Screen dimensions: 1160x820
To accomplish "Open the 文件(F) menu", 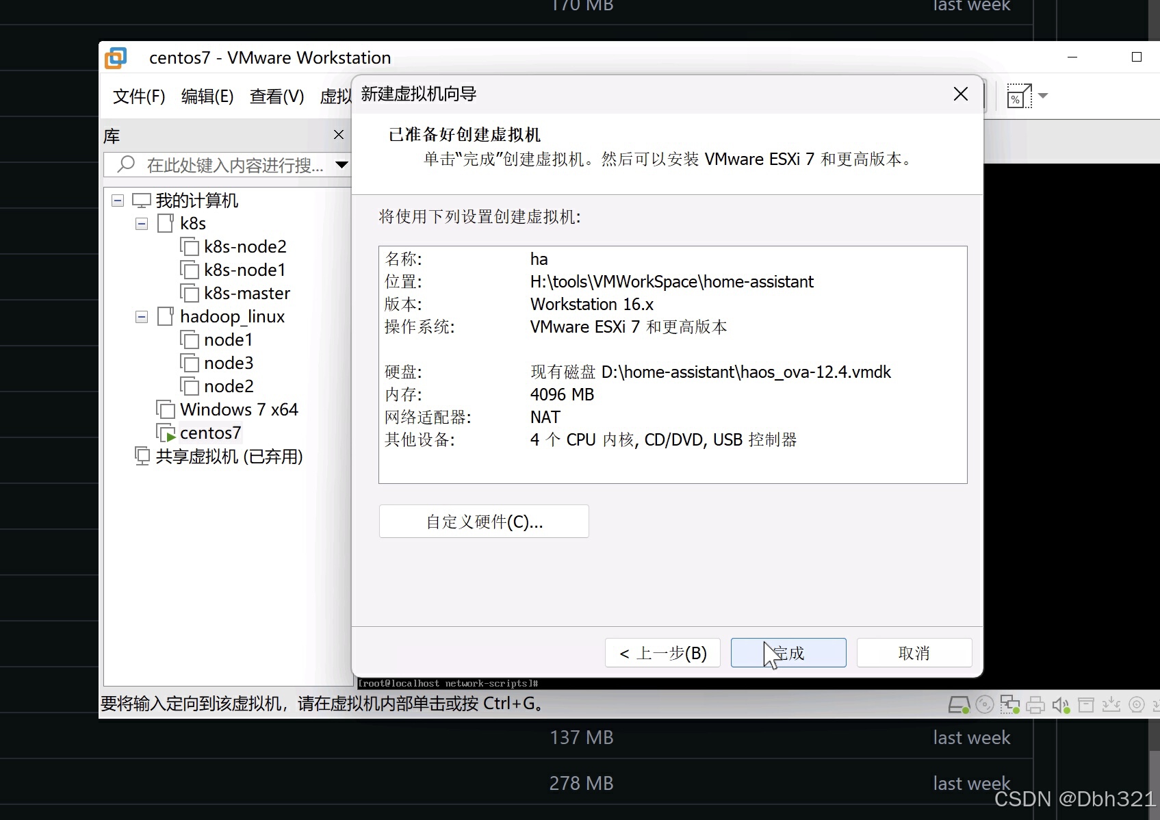I will point(139,97).
